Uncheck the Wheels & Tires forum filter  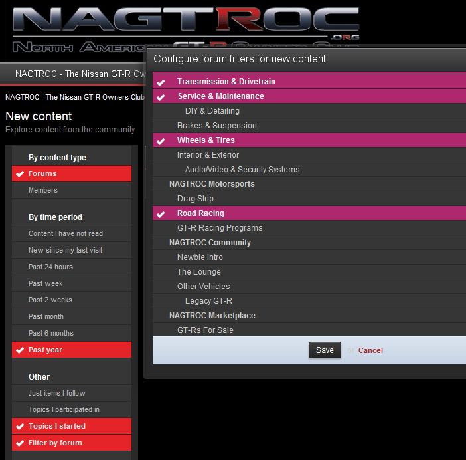[309, 140]
